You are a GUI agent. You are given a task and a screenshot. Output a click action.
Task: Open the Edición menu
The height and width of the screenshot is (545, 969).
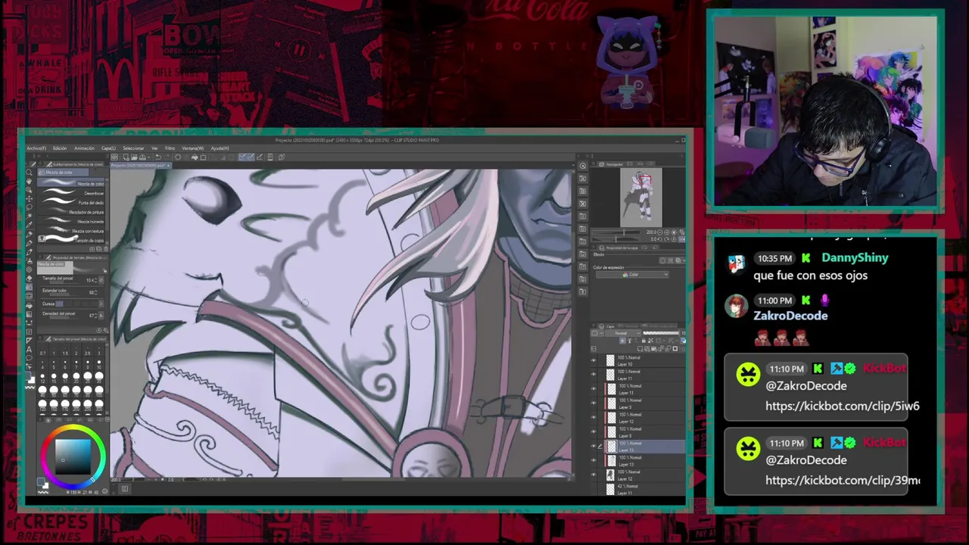[60, 148]
